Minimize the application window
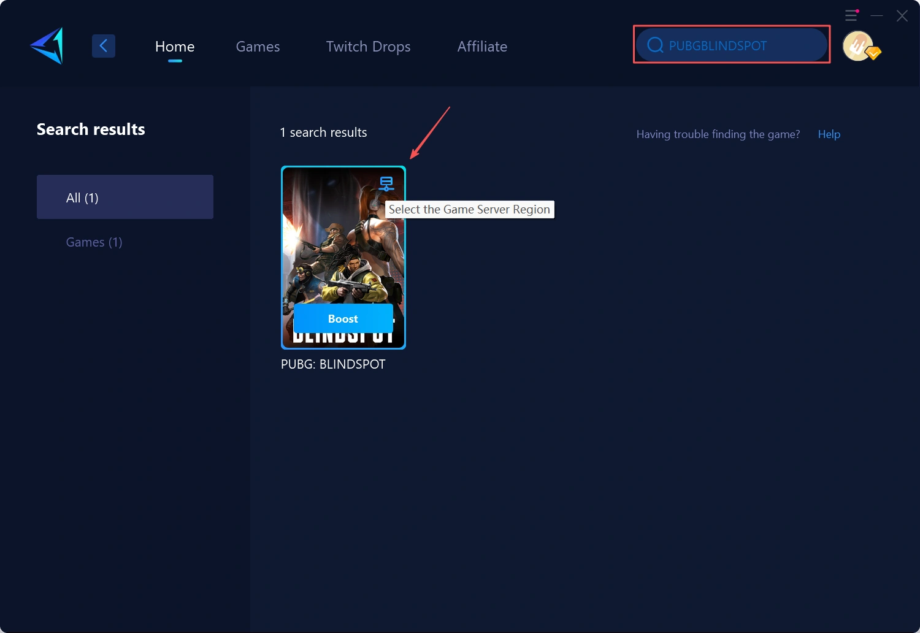920x633 pixels. 877,15
